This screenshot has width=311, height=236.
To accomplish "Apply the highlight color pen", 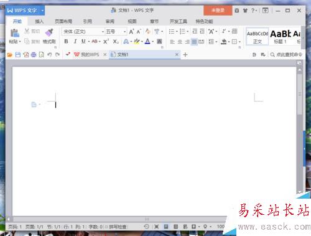I will pos(137,41).
